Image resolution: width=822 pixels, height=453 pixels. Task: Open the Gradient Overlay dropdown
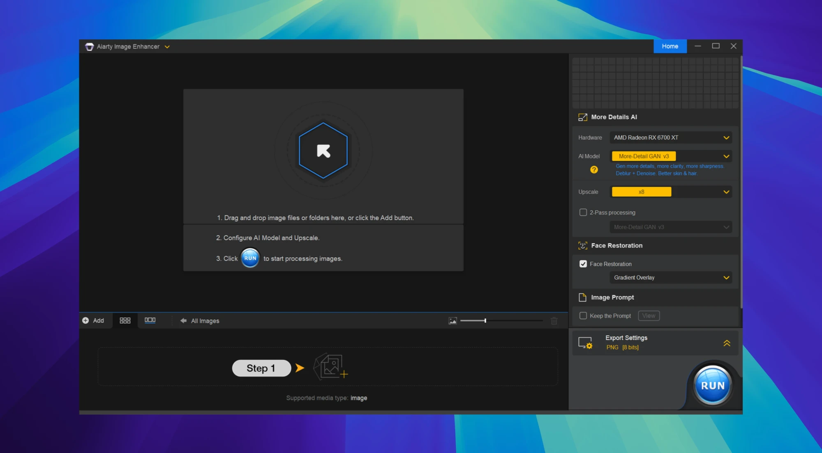[x=671, y=277]
